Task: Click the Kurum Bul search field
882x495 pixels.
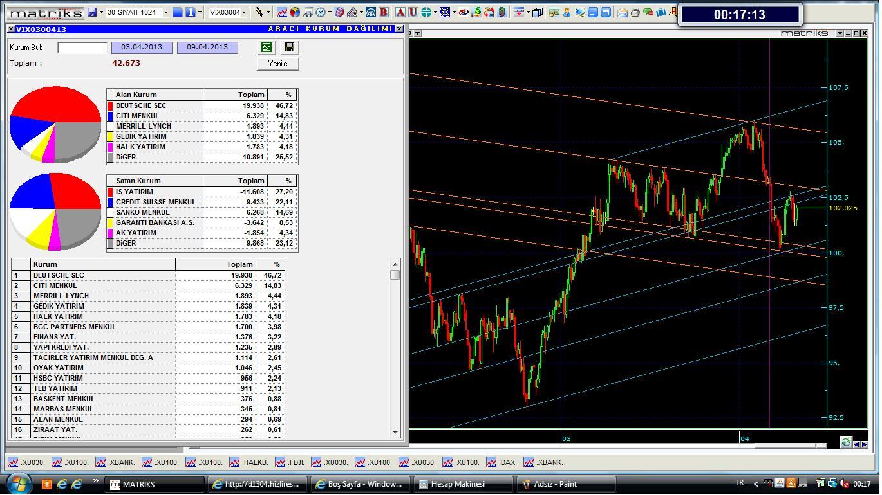Action: (82, 48)
